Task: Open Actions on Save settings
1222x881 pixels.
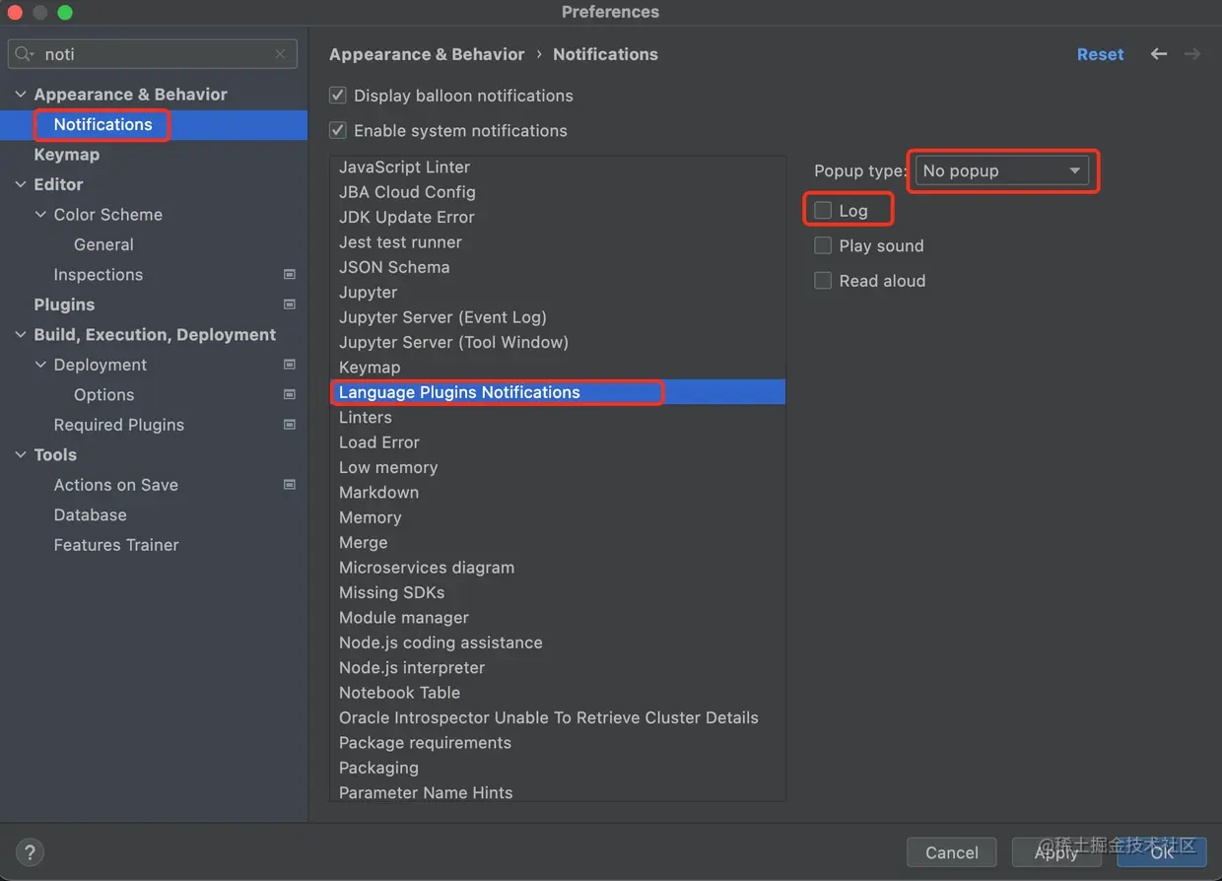Action: (x=116, y=485)
